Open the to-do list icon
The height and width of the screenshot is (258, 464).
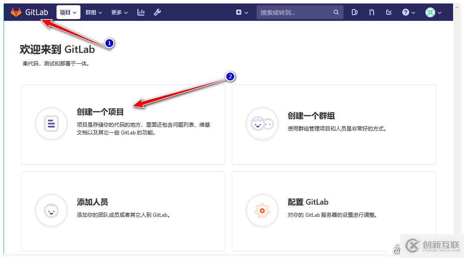(389, 13)
